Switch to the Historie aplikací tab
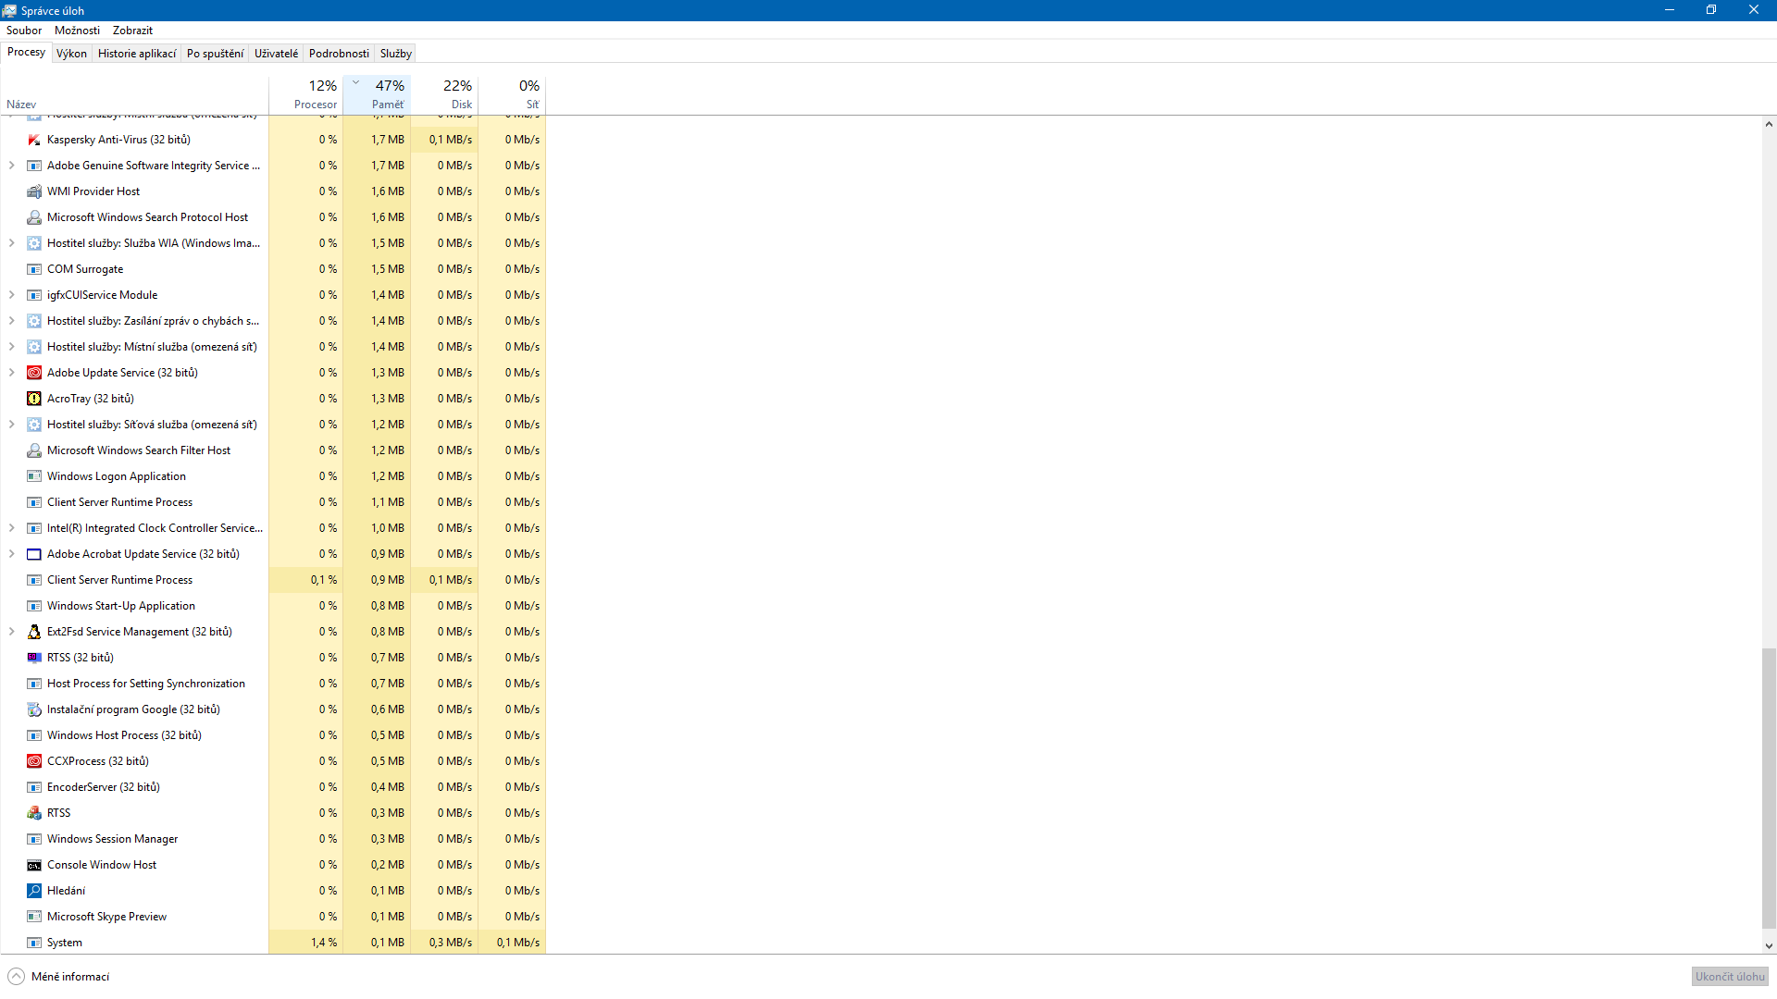Image resolution: width=1777 pixels, height=999 pixels. point(137,54)
